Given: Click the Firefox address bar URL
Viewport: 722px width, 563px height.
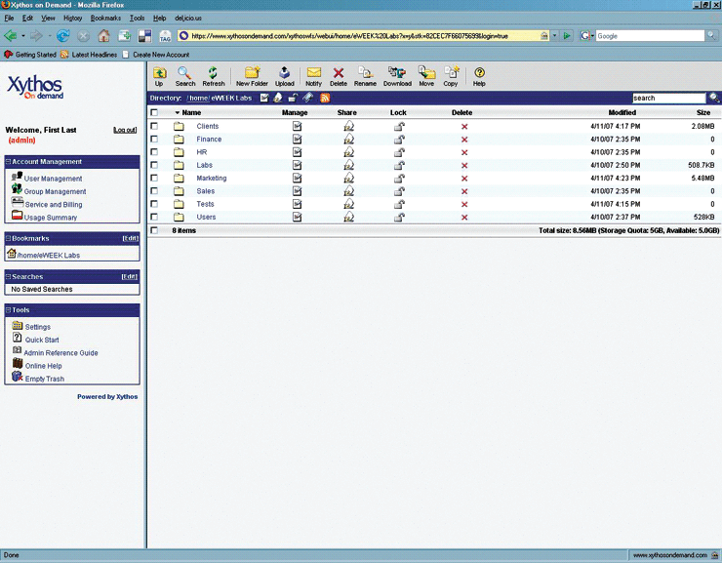Looking at the screenshot, I should tap(359, 35).
